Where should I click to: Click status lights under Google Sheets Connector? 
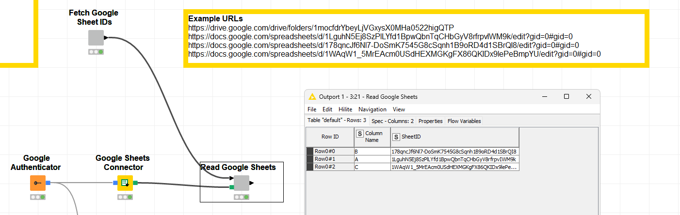pos(125,197)
